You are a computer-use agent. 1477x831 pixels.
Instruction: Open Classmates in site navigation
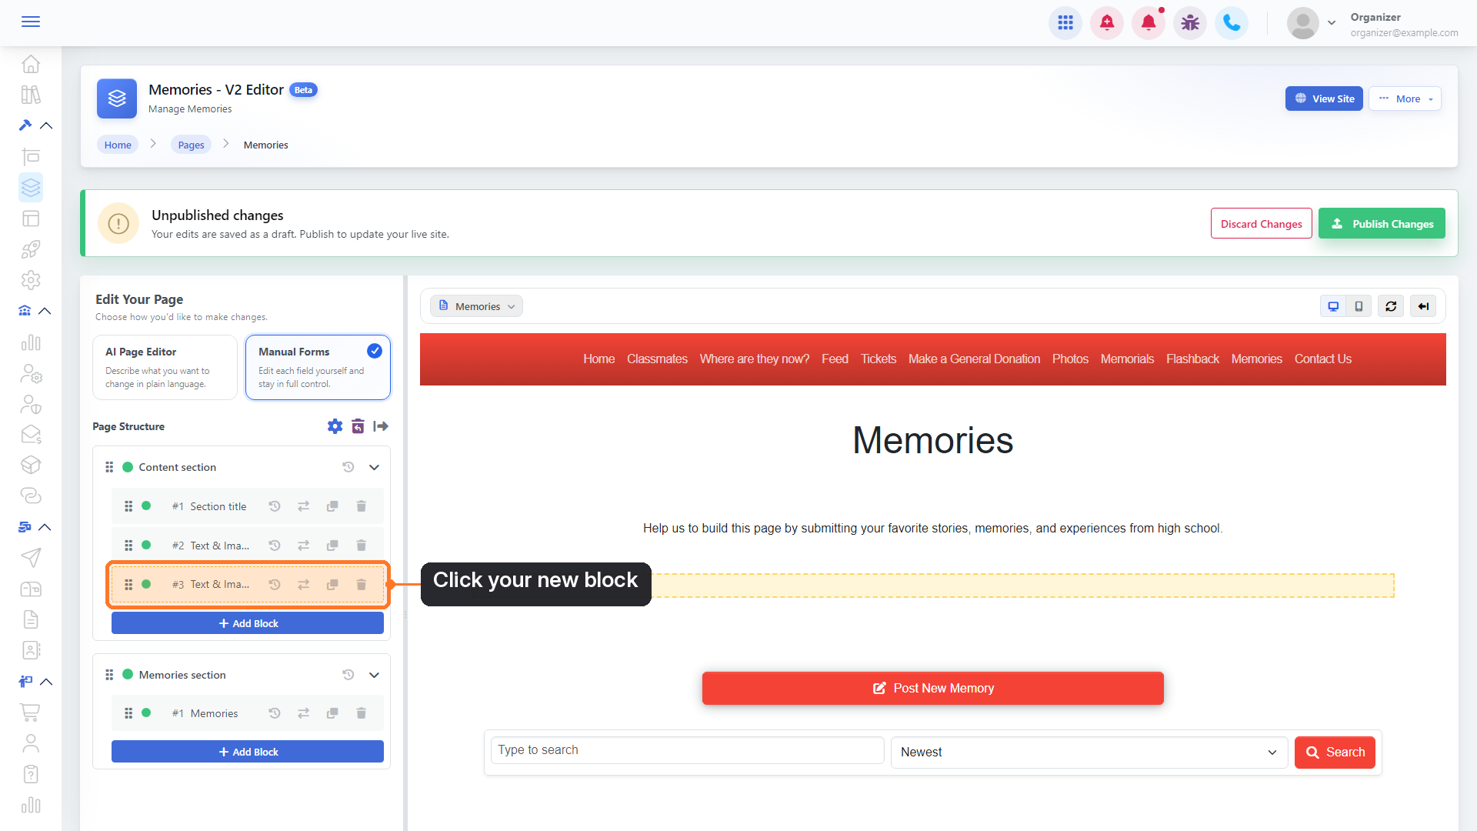pyautogui.click(x=657, y=359)
